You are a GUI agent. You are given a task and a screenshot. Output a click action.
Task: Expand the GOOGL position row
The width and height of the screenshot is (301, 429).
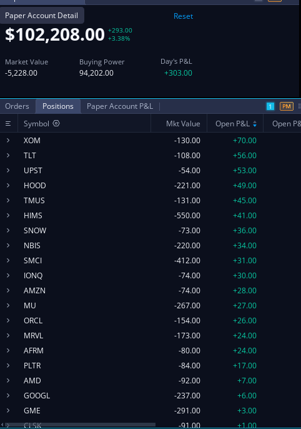pos(8,395)
